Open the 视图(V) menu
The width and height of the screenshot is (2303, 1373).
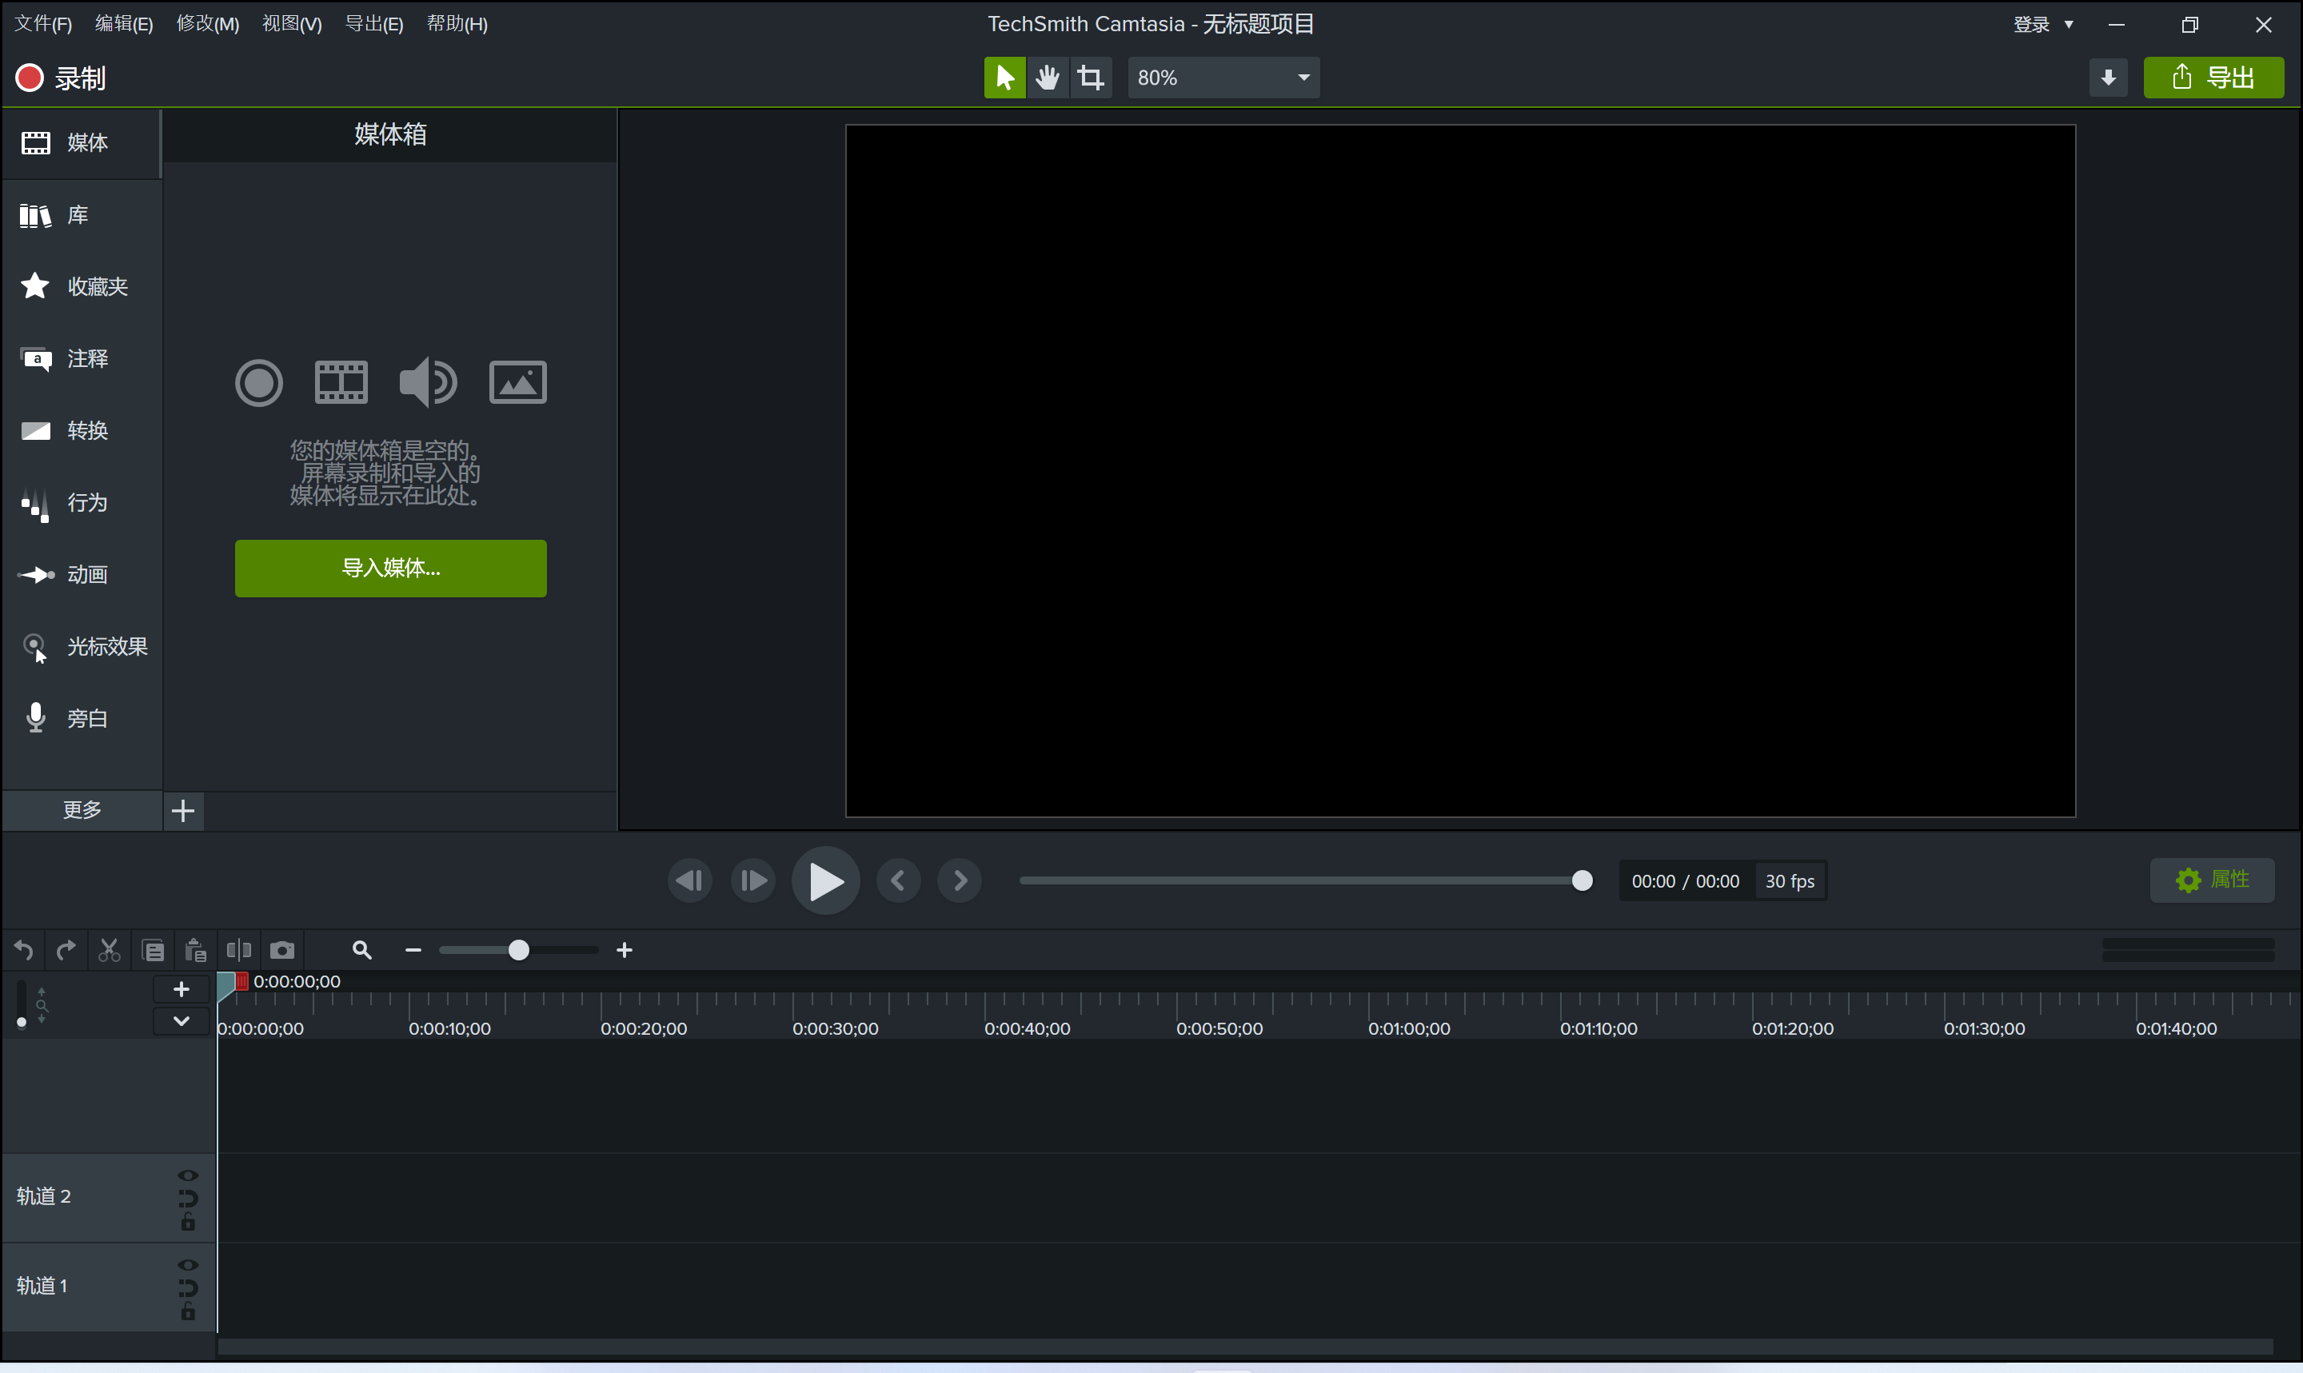tap(292, 24)
